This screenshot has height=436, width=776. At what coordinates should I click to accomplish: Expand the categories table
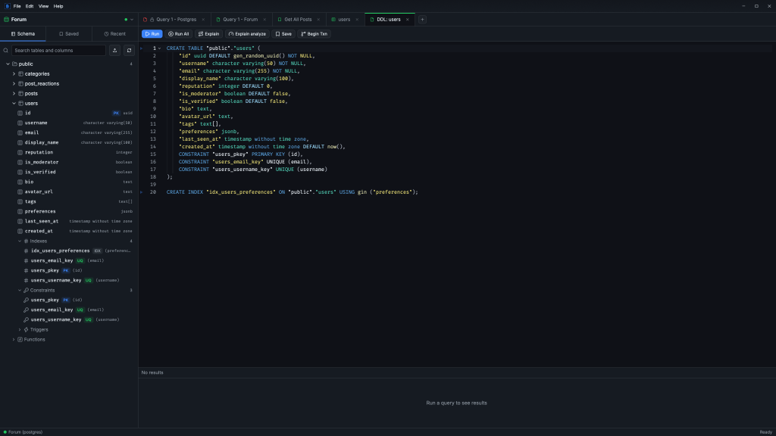(14, 74)
